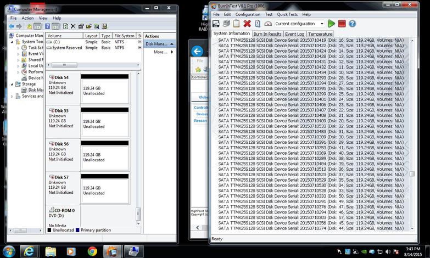This screenshot has width=430, height=258.
Task: Click the clipboard copy icon in BurnInTest toolbar
Action: click(x=236, y=24)
